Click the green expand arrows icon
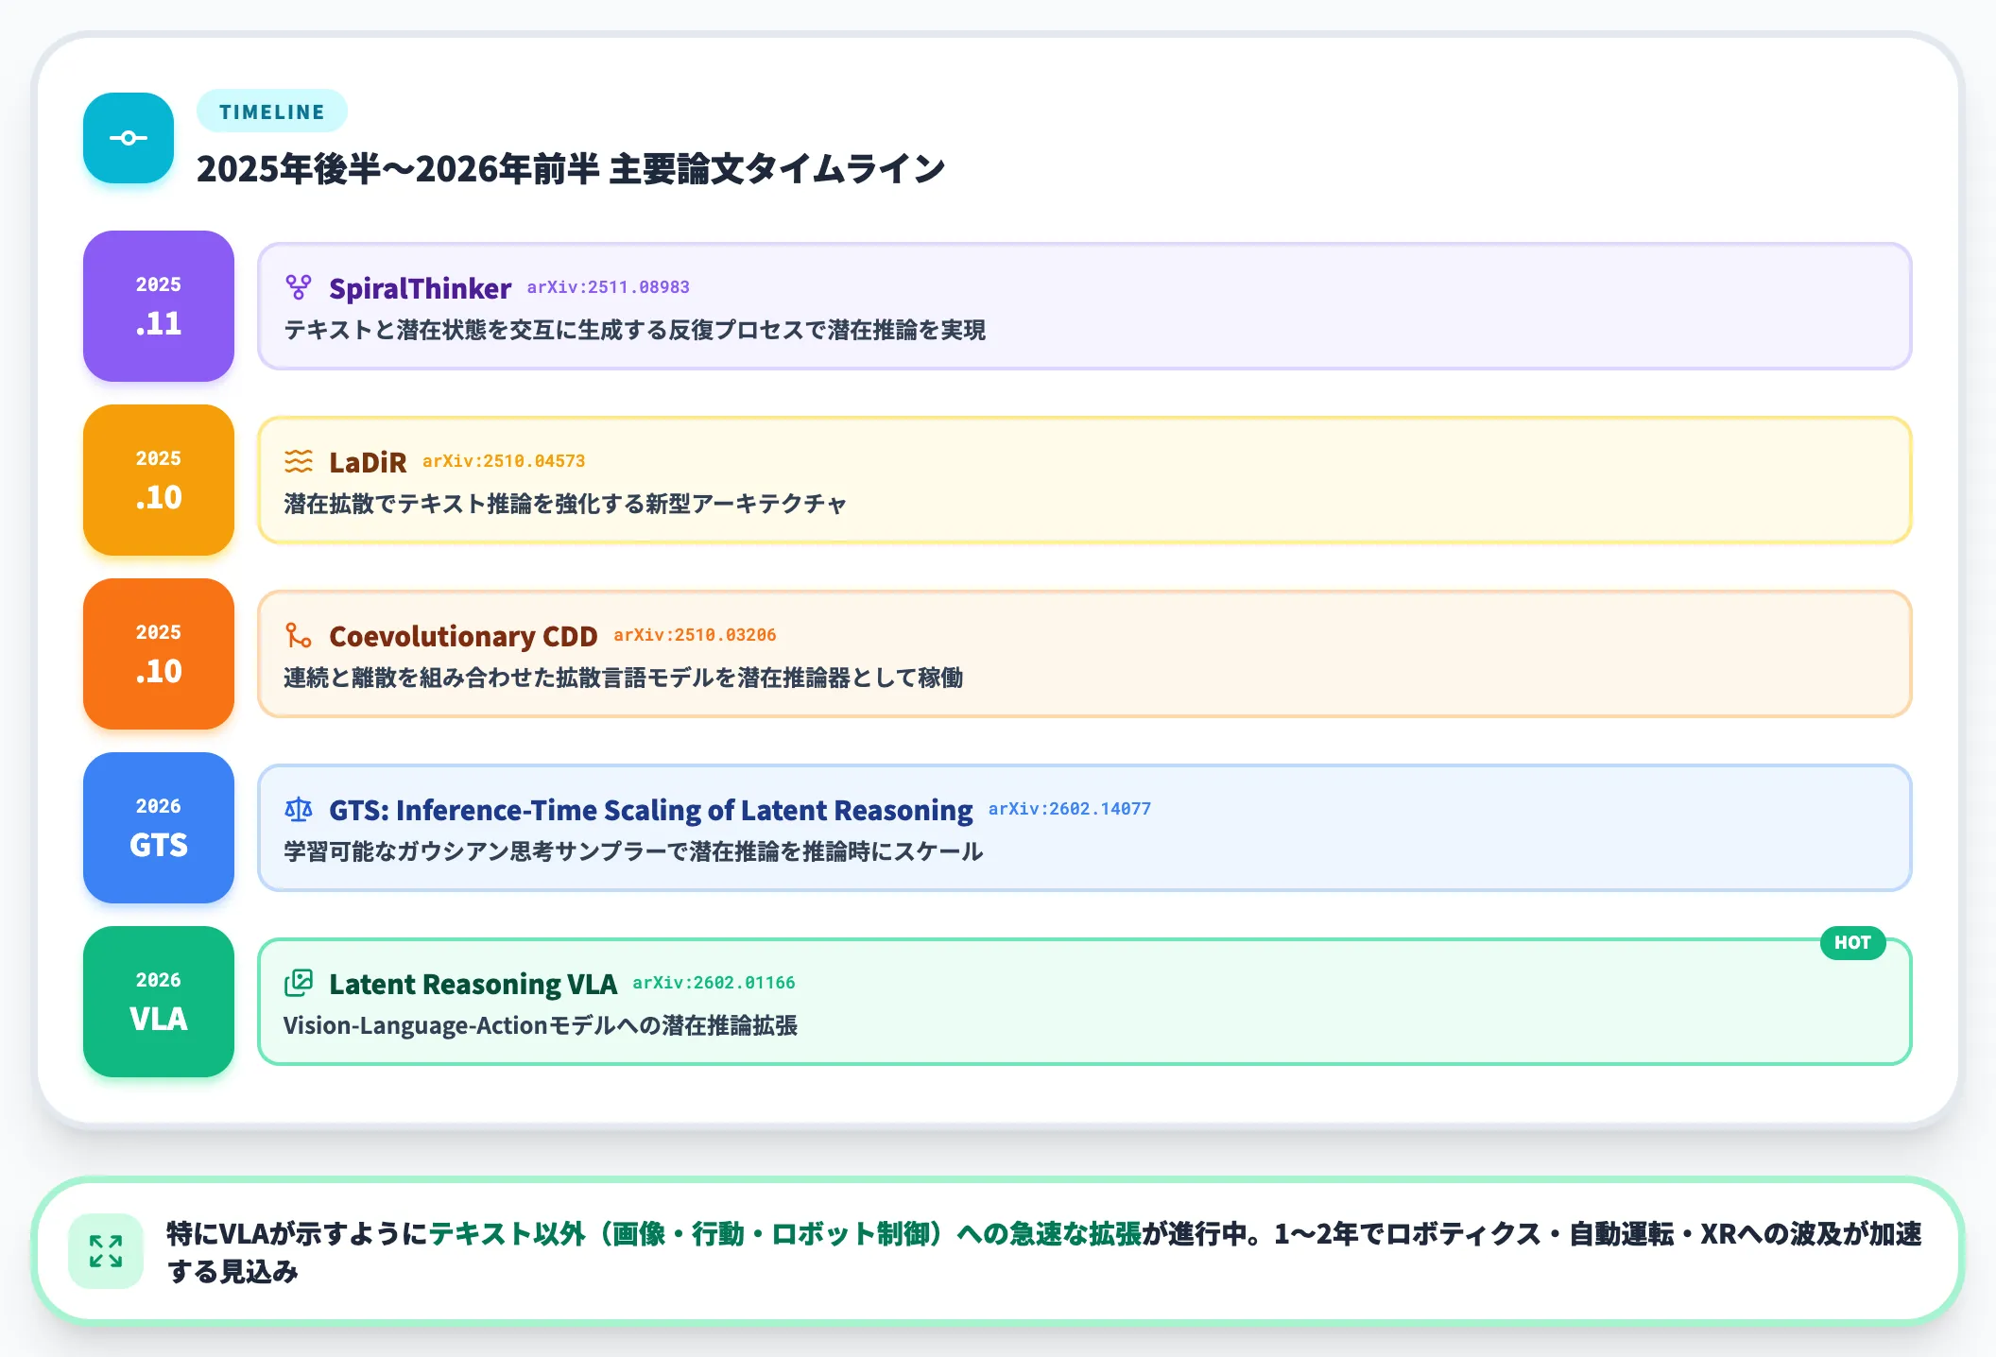The image size is (1996, 1357). [106, 1251]
